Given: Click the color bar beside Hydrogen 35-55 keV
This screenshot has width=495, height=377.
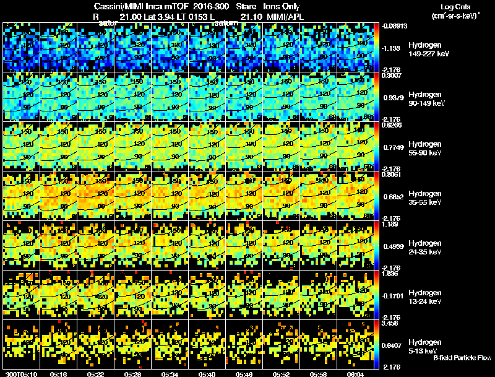Looking at the screenshot, I should 376,196.
